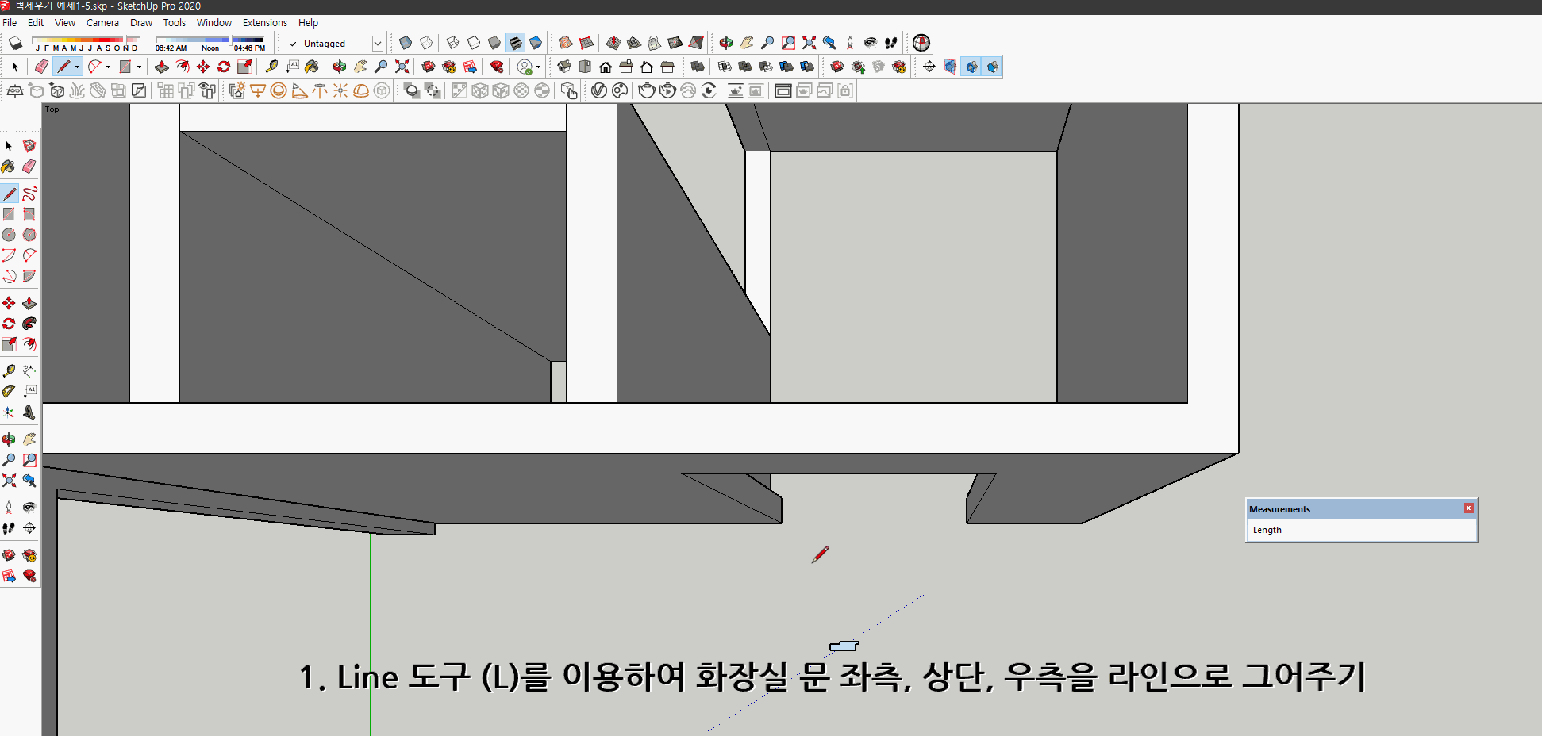This screenshot has width=1542, height=736.
Task: Switch to Wireframe display style
Action: click(452, 43)
